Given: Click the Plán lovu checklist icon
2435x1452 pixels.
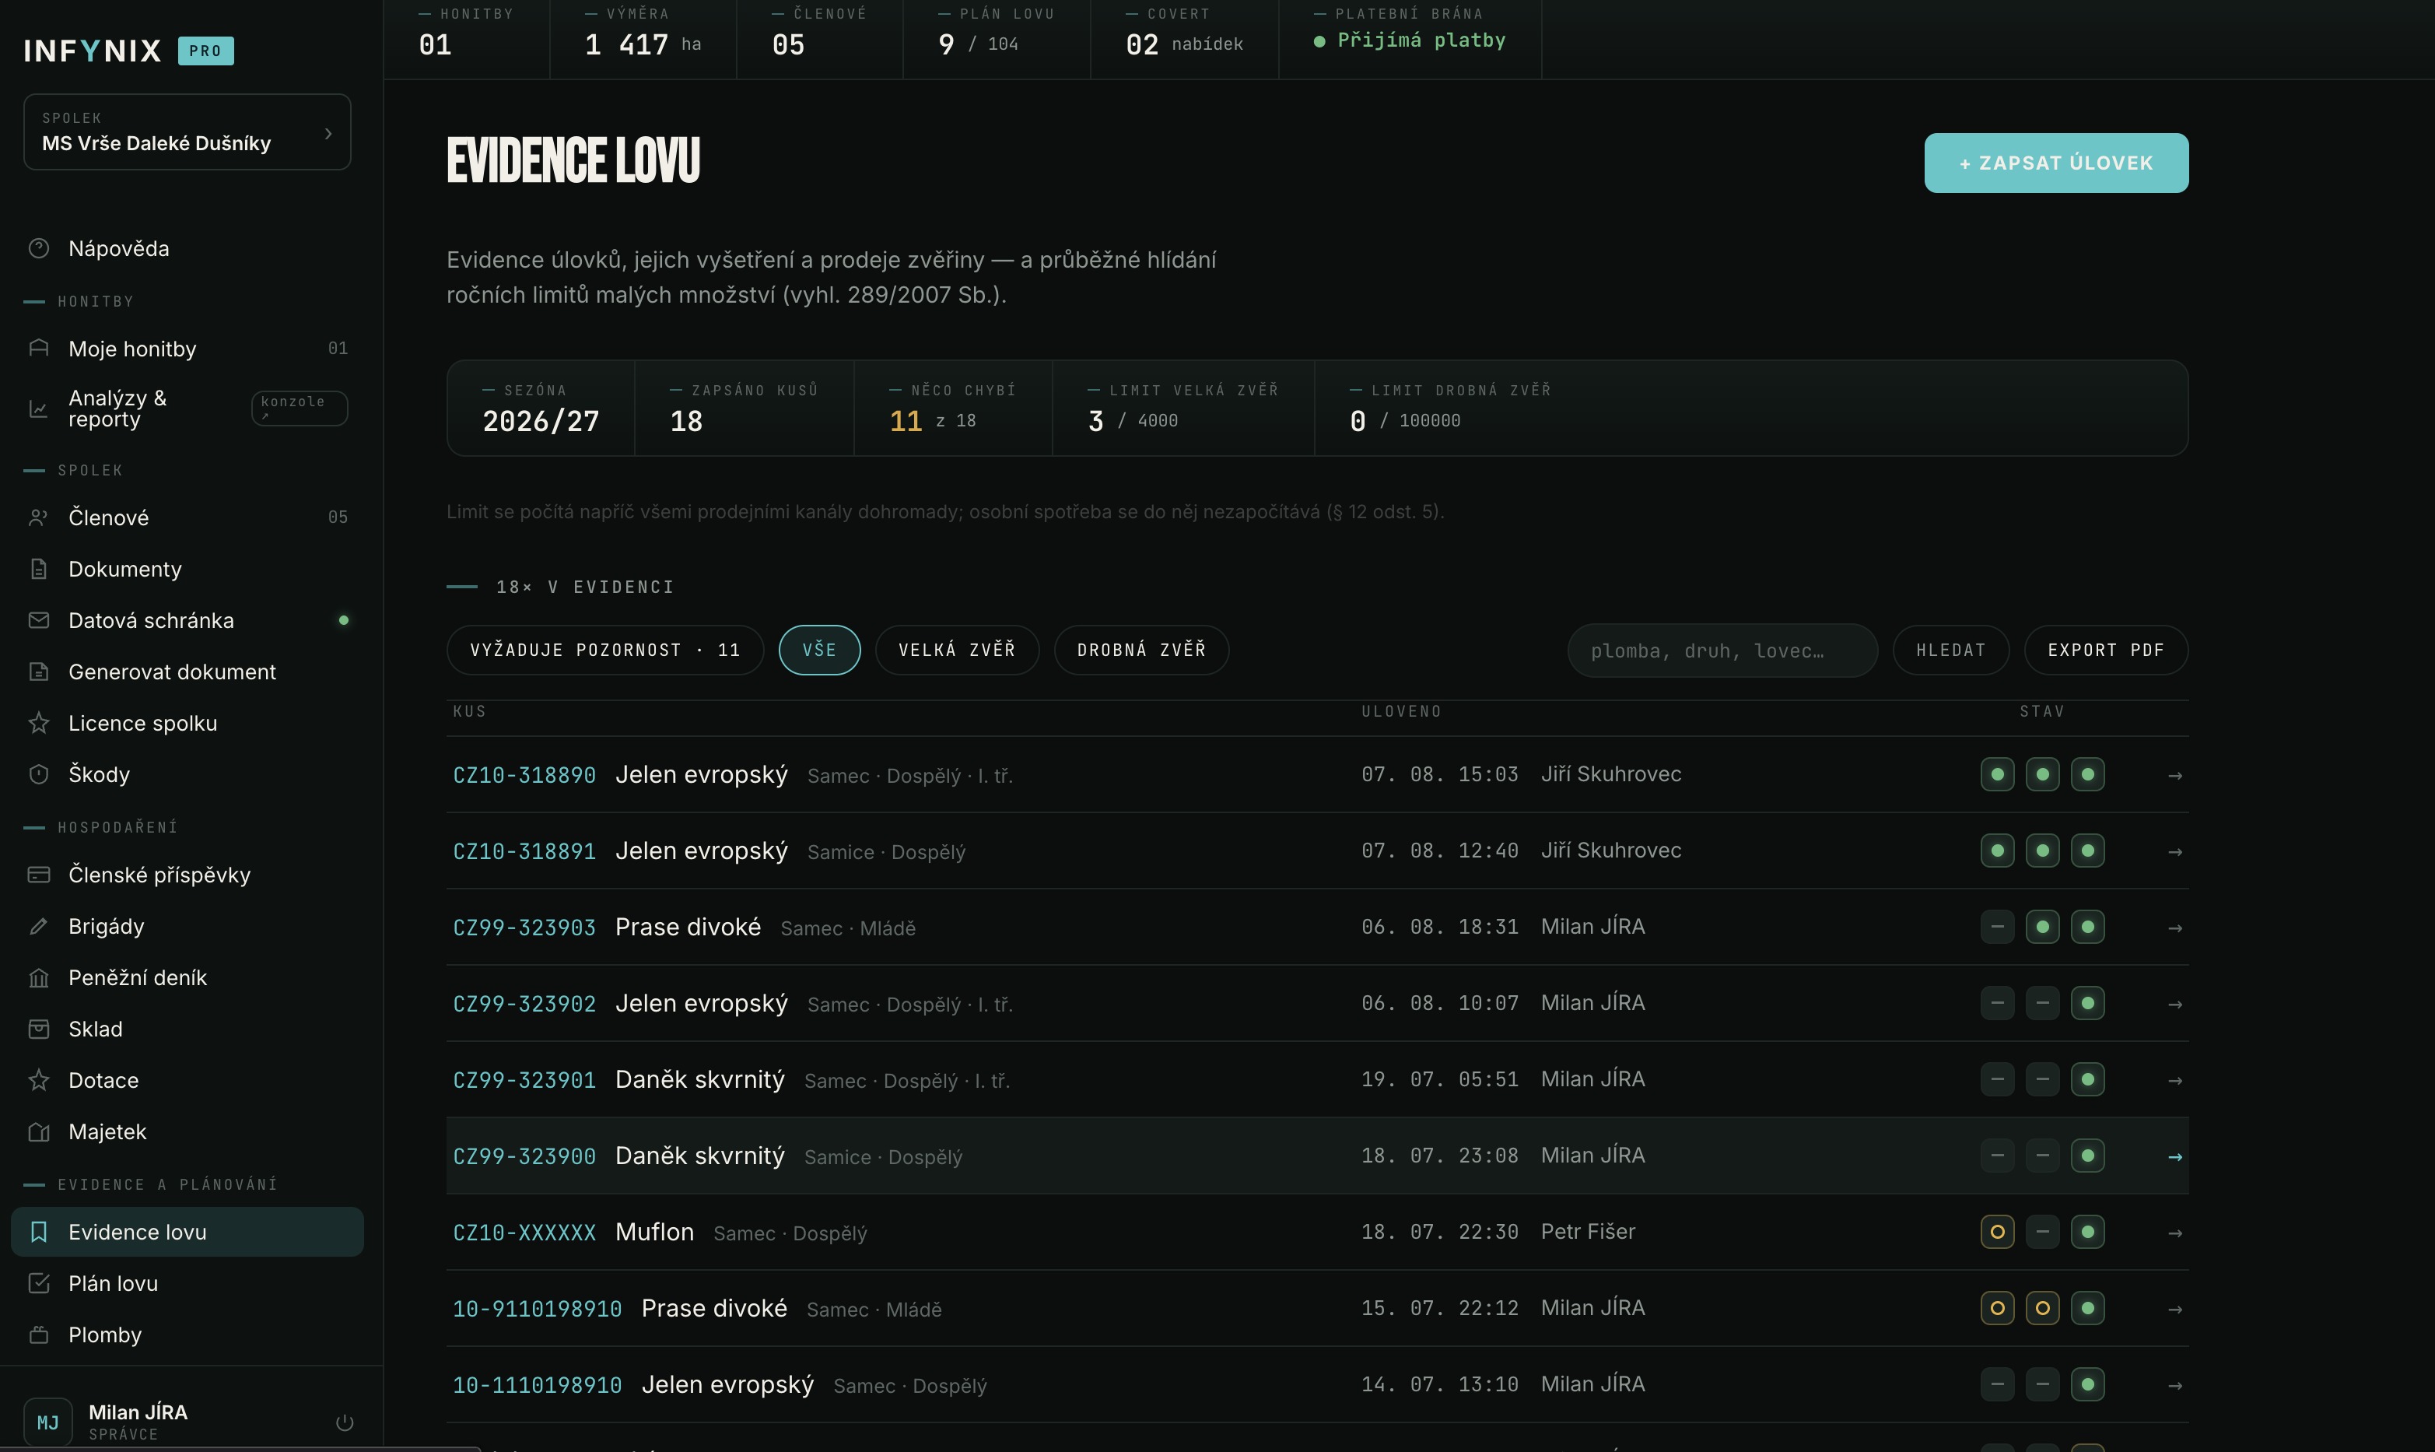Looking at the screenshot, I should [38, 1282].
